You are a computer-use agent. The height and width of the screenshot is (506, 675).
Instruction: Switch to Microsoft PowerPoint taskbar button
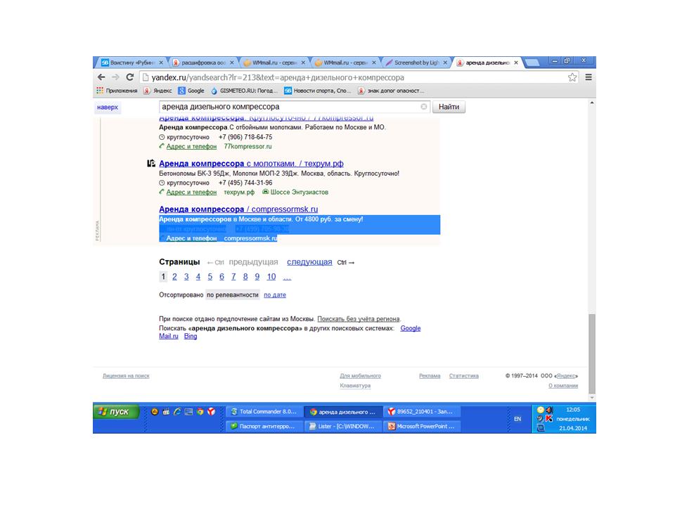pyautogui.click(x=422, y=426)
